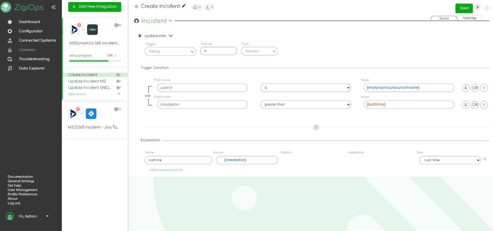Open the Documentation link
Viewport: 493px width, 231px height.
tap(20, 177)
